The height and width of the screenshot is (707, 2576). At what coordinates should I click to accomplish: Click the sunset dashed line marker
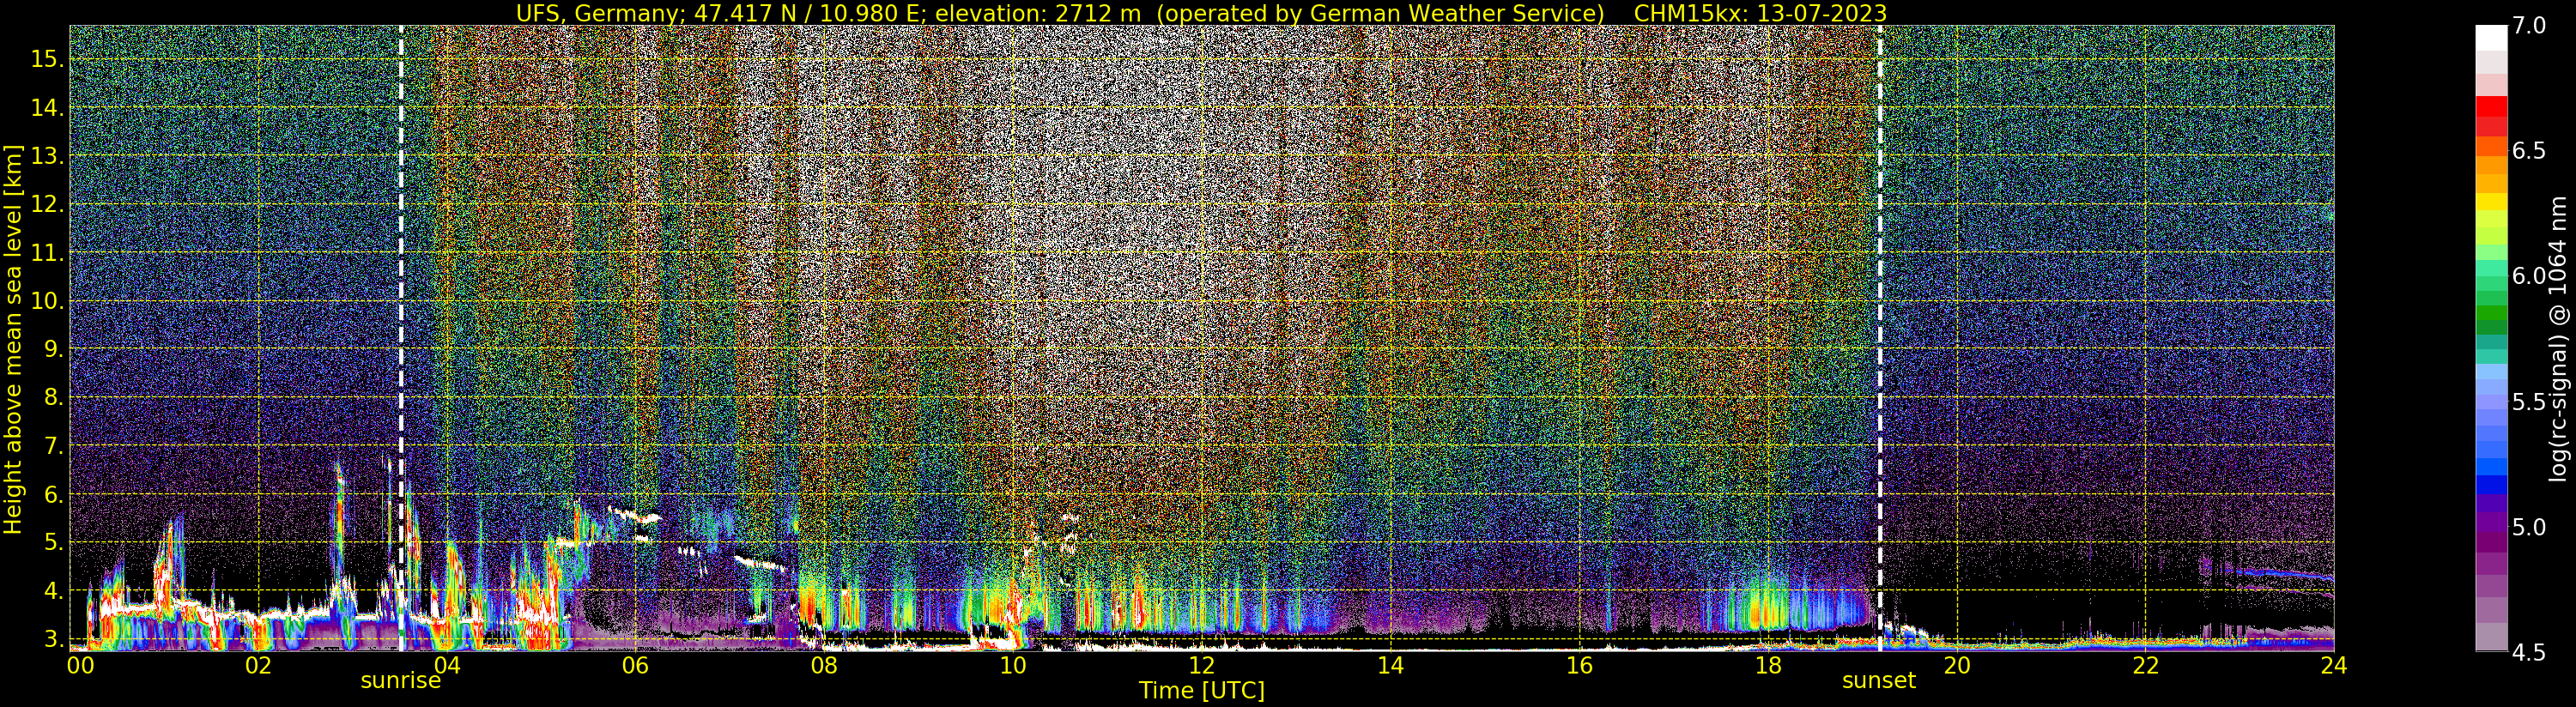[1880, 338]
